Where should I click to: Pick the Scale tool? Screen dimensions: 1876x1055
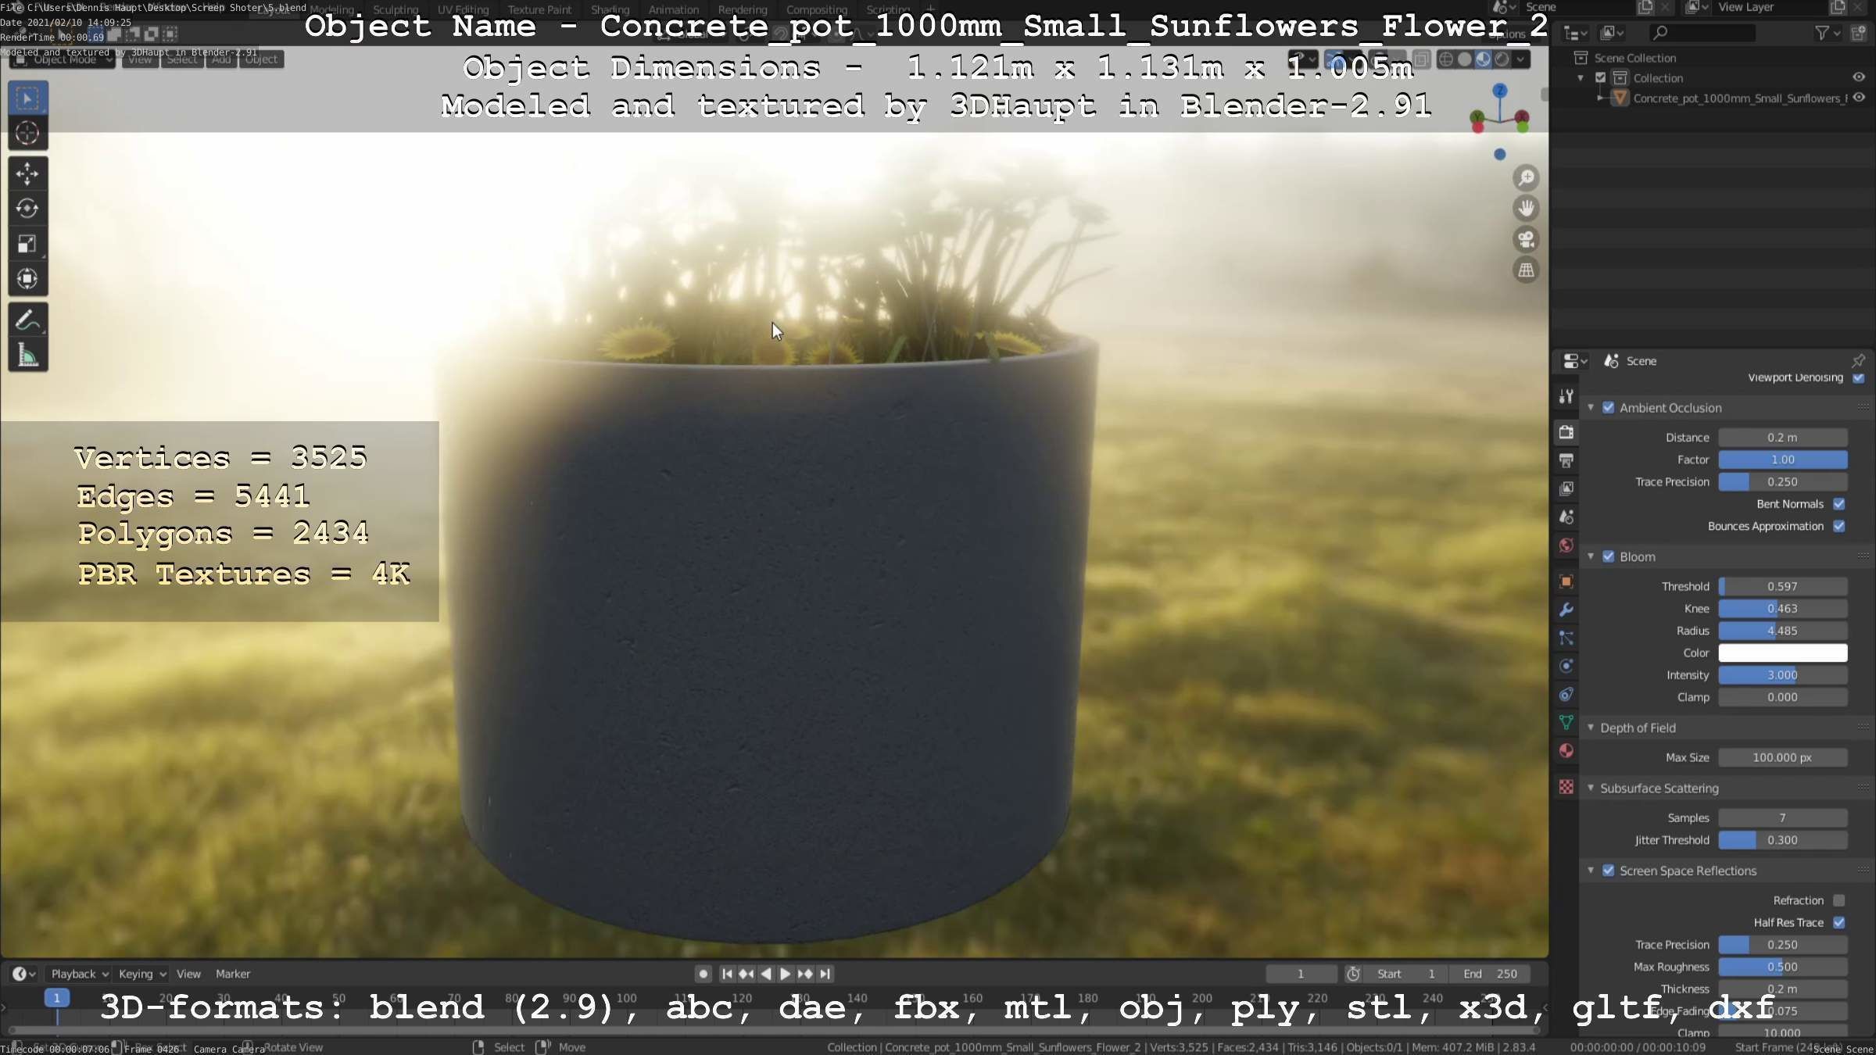click(x=27, y=244)
